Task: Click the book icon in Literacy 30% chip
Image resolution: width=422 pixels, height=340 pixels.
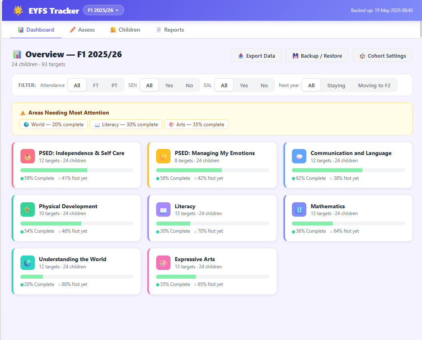Action: (x=97, y=125)
